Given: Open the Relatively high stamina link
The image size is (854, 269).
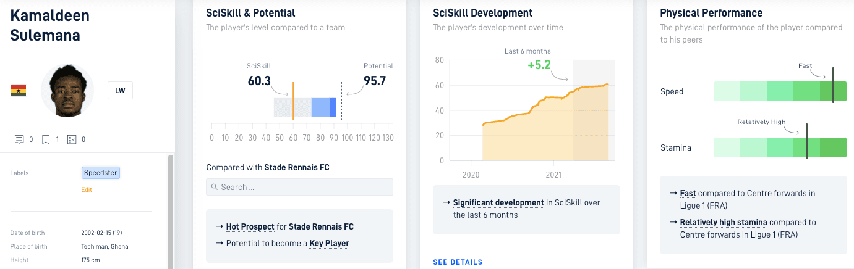Looking at the screenshot, I should pyautogui.click(x=724, y=222).
